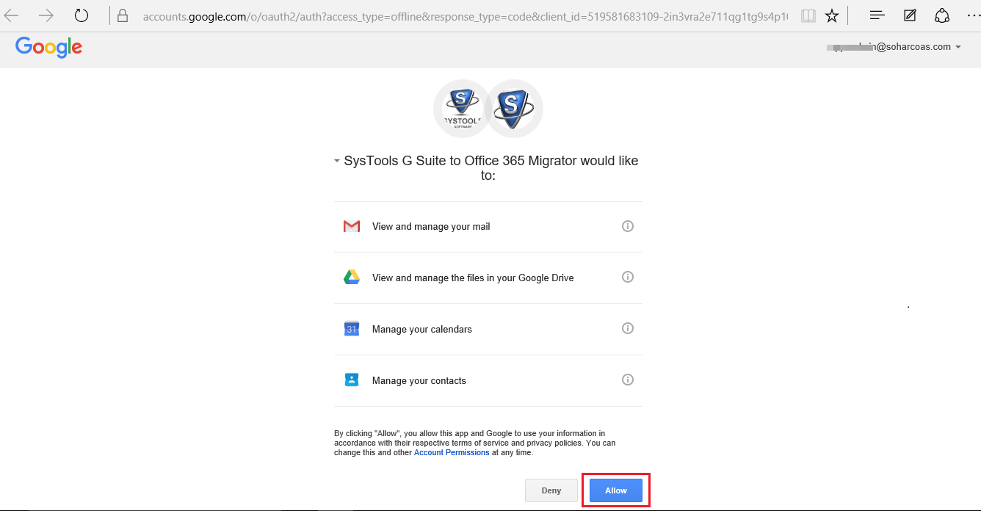Go back with the browser back arrow
Screen dimensions: 981x511
(12, 15)
